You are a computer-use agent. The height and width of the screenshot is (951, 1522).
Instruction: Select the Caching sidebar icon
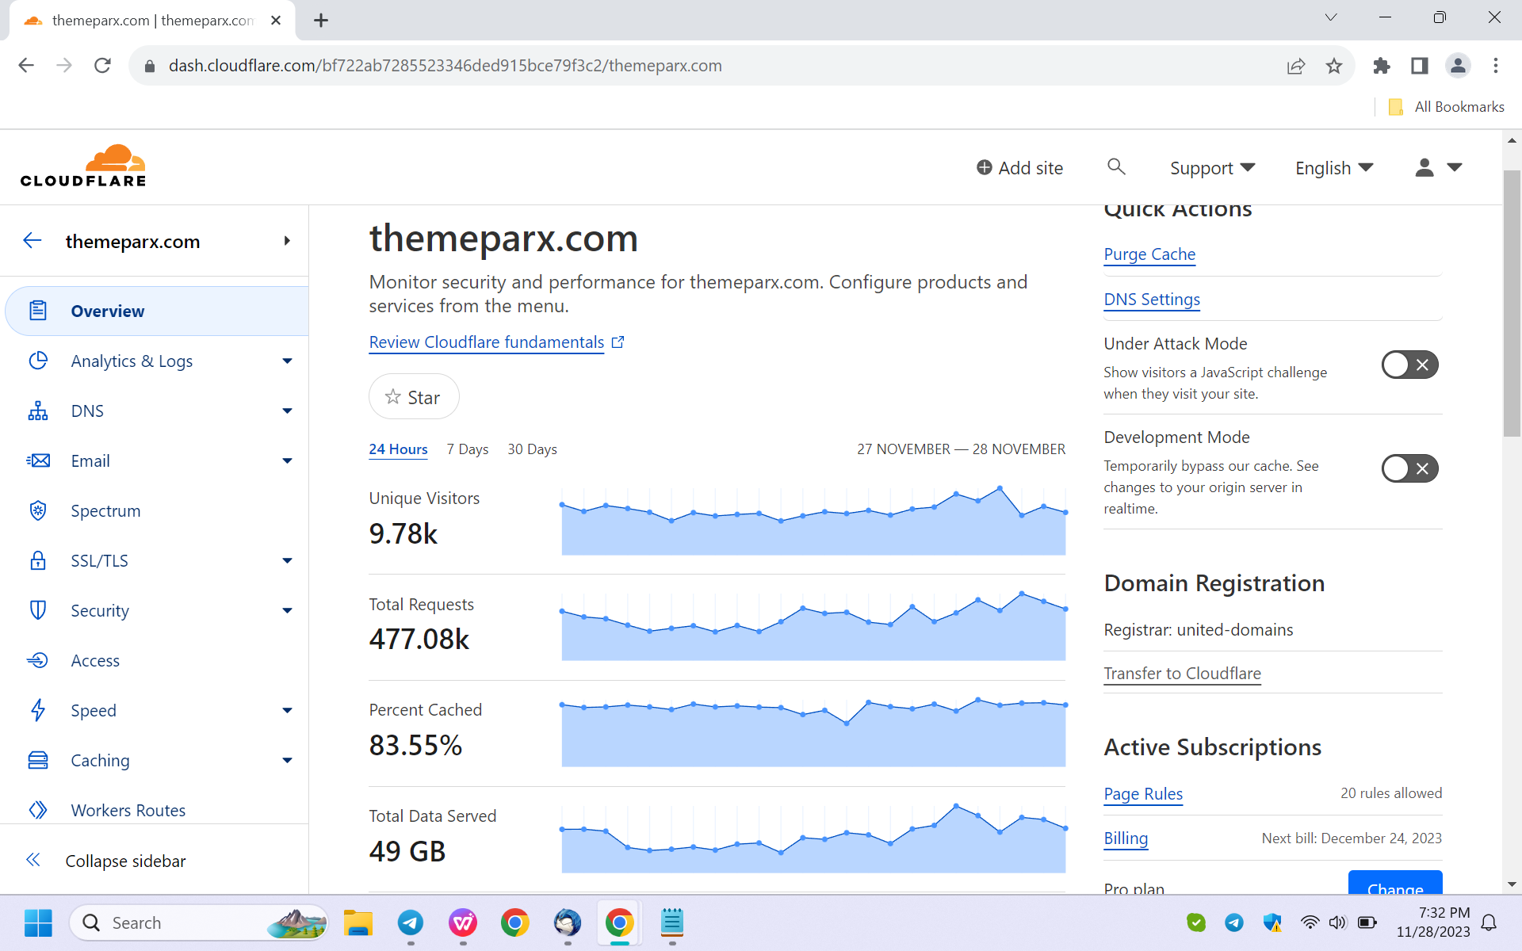click(x=38, y=759)
